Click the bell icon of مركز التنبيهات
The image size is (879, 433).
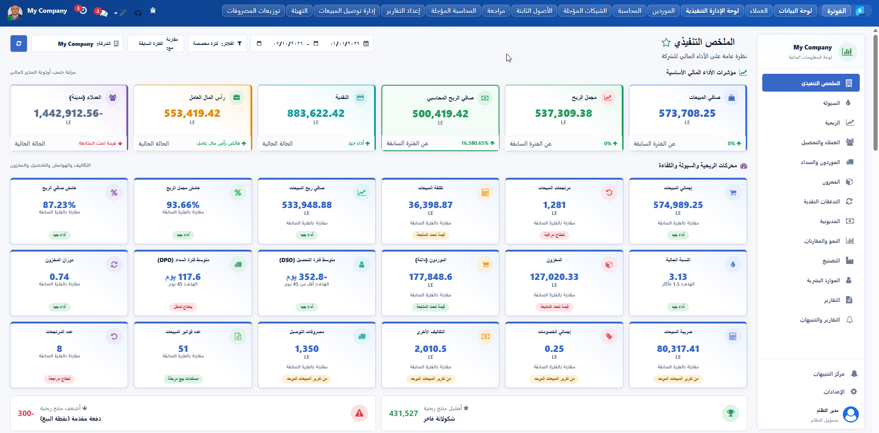tap(854, 374)
